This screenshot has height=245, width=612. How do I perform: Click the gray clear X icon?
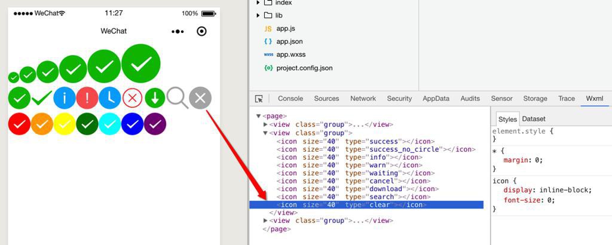click(200, 98)
